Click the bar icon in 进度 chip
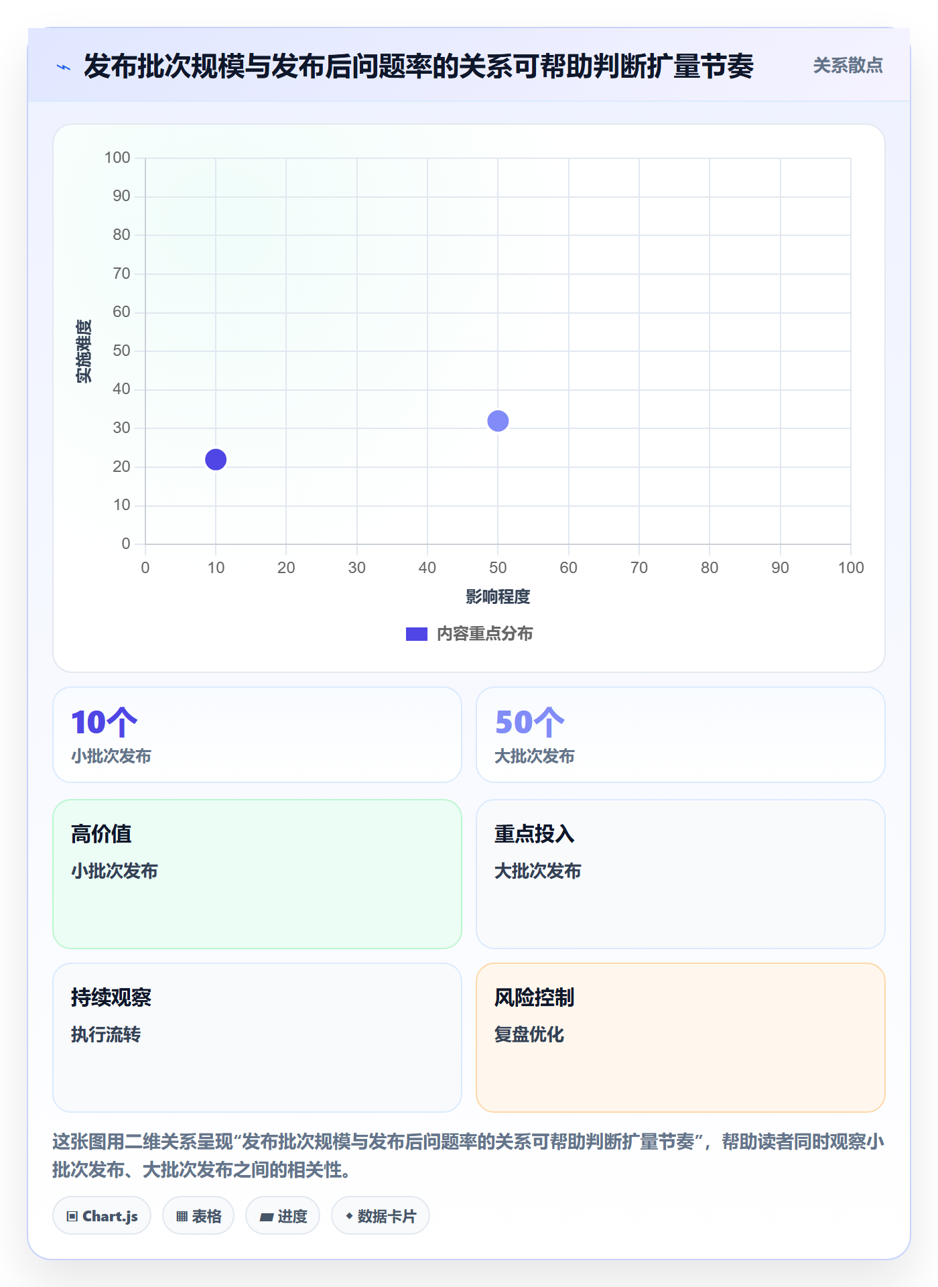This screenshot has height=1287, width=938. pos(266,1217)
